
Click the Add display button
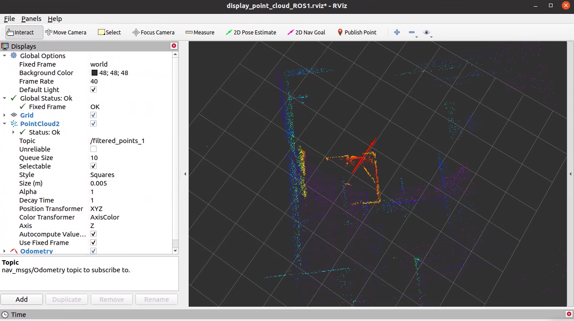pos(21,300)
